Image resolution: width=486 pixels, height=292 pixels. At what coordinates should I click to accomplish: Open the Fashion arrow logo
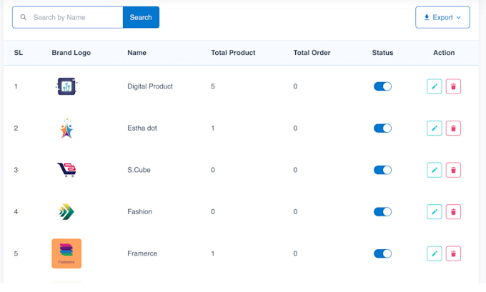(x=66, y=212)
